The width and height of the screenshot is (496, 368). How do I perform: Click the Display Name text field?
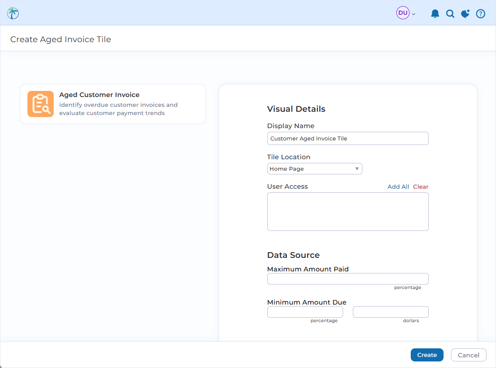pyautogui.click(x=348, y=138)
